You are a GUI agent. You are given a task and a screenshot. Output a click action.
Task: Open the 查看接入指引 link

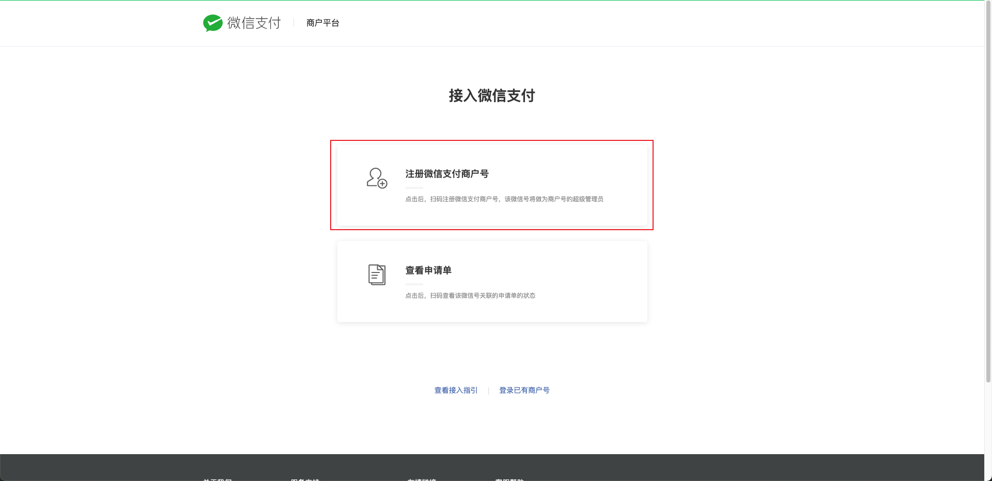[456, 390]
